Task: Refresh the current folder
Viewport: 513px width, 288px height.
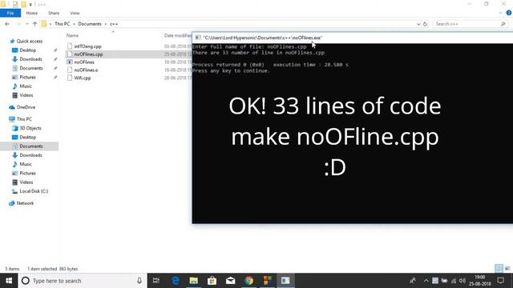Action: [425, 24]
